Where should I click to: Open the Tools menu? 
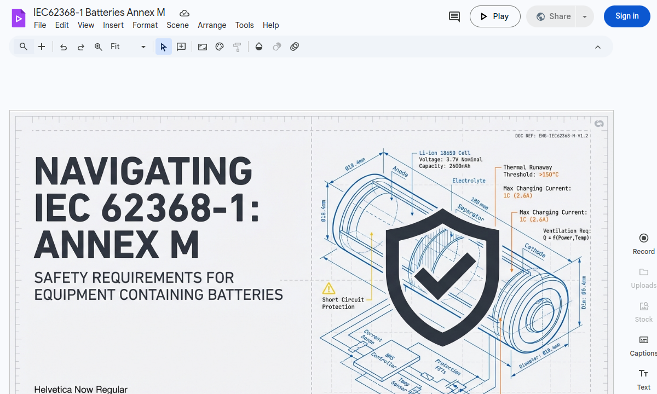[x=244, y=25]
